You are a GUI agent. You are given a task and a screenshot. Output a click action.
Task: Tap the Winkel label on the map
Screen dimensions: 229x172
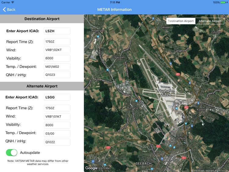[166, 27]
